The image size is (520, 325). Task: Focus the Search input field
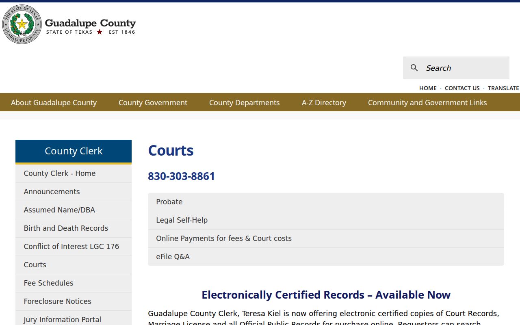pyautogui.click(x=456, y=68)
